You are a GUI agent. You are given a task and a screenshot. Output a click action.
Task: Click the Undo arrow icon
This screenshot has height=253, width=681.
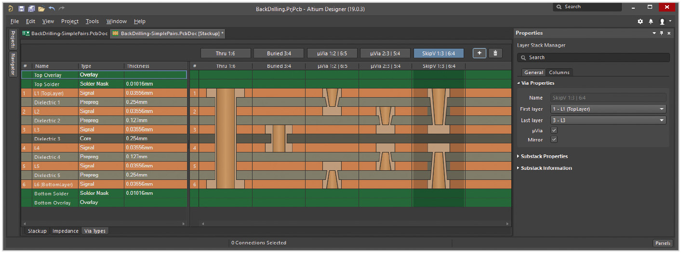[52, 9]
